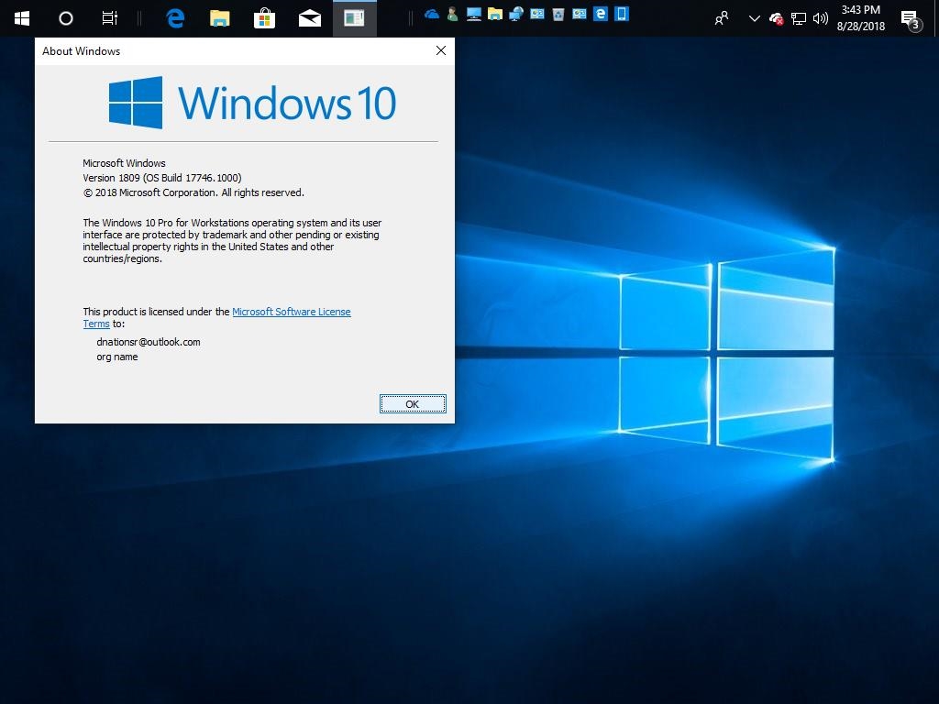Open the Microsoft Store taskbar icon
This screenshot has height=704, width=939.
pos(264,18)
